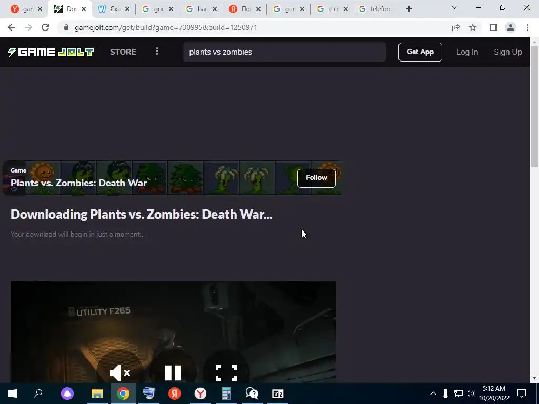Switch to the Google 'bar' tab
Image resolution: width=539 pixels, height=404 pixels.
pyautogui.click(x=197, y=9)
